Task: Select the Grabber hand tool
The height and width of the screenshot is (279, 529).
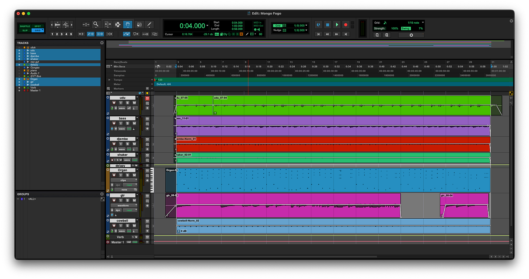Action: [128, 24]
